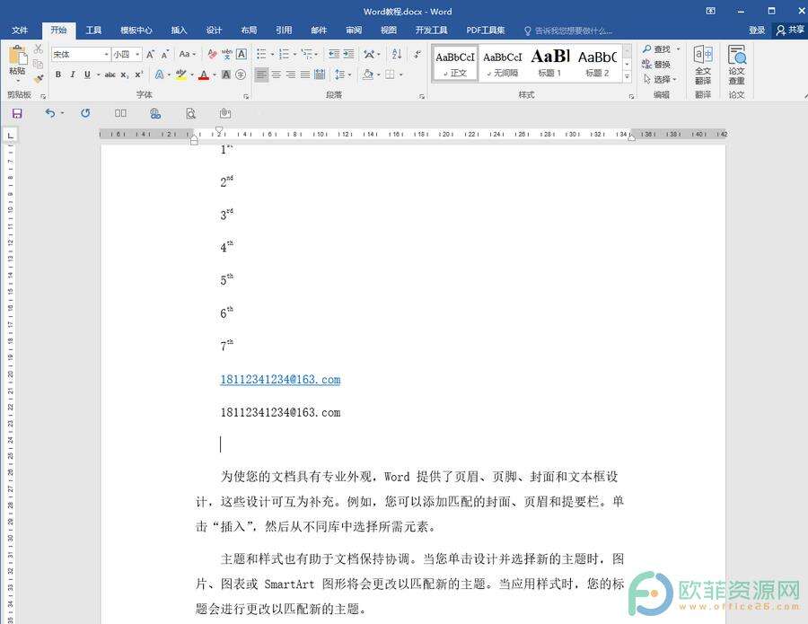
Task: Click the red font color swatch
Action: point(203,75)
